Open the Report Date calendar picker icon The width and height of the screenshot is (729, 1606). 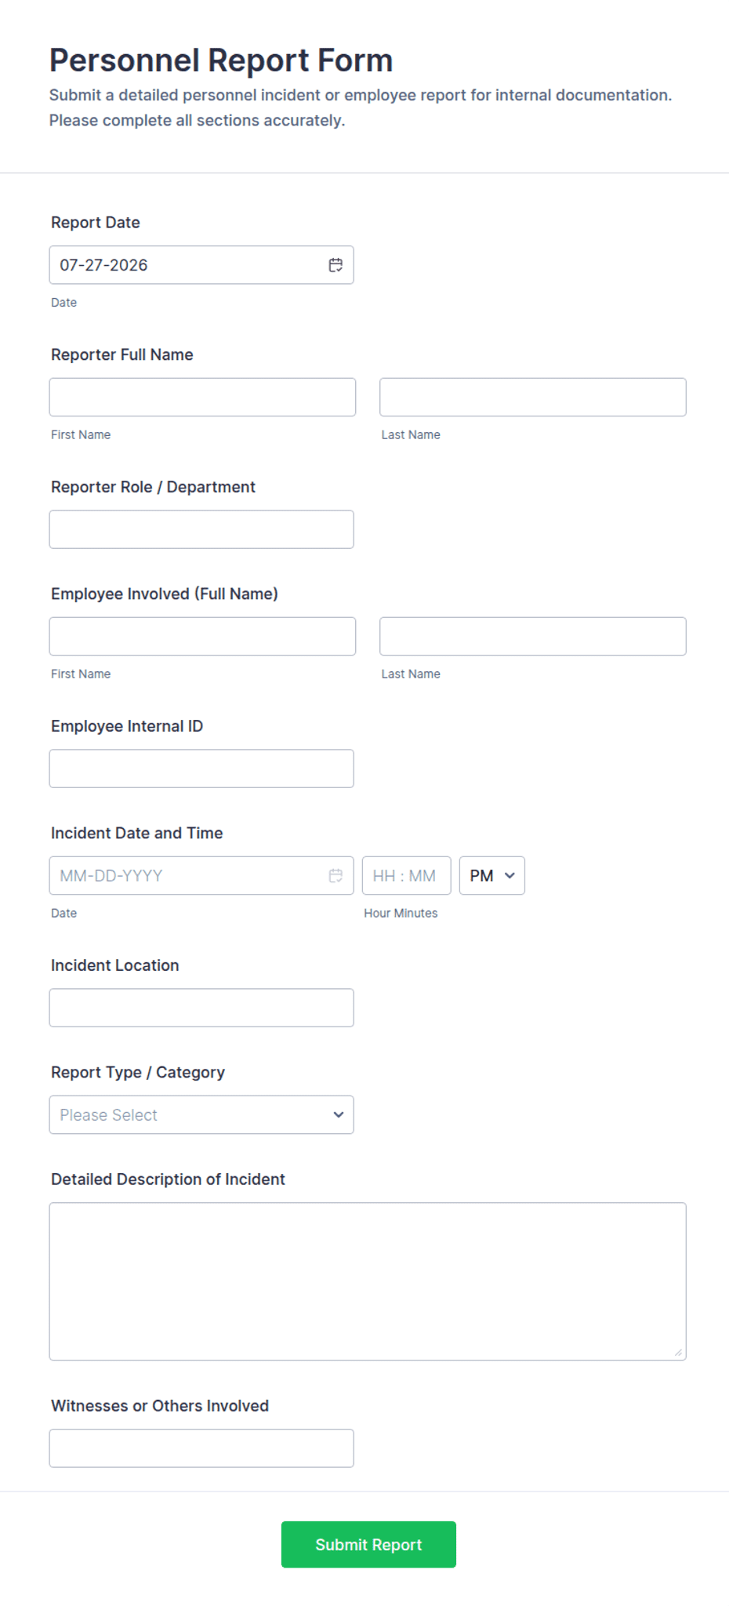coord(335,265)
